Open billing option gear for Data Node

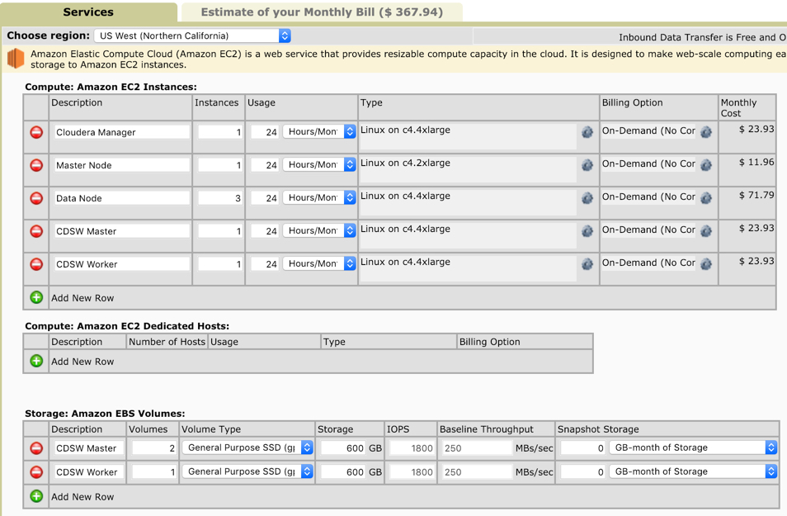tap(706, 198)
